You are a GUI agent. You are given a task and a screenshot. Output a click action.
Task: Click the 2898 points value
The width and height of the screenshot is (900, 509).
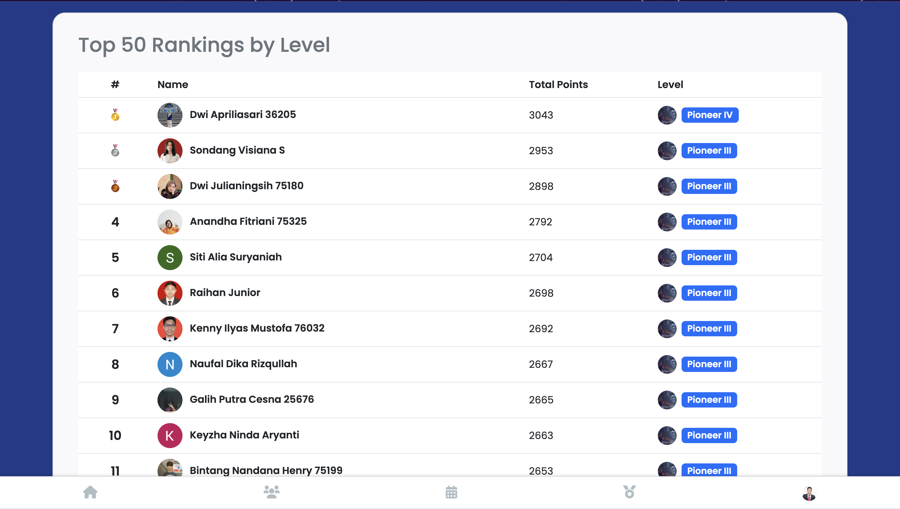click(541, 186)
